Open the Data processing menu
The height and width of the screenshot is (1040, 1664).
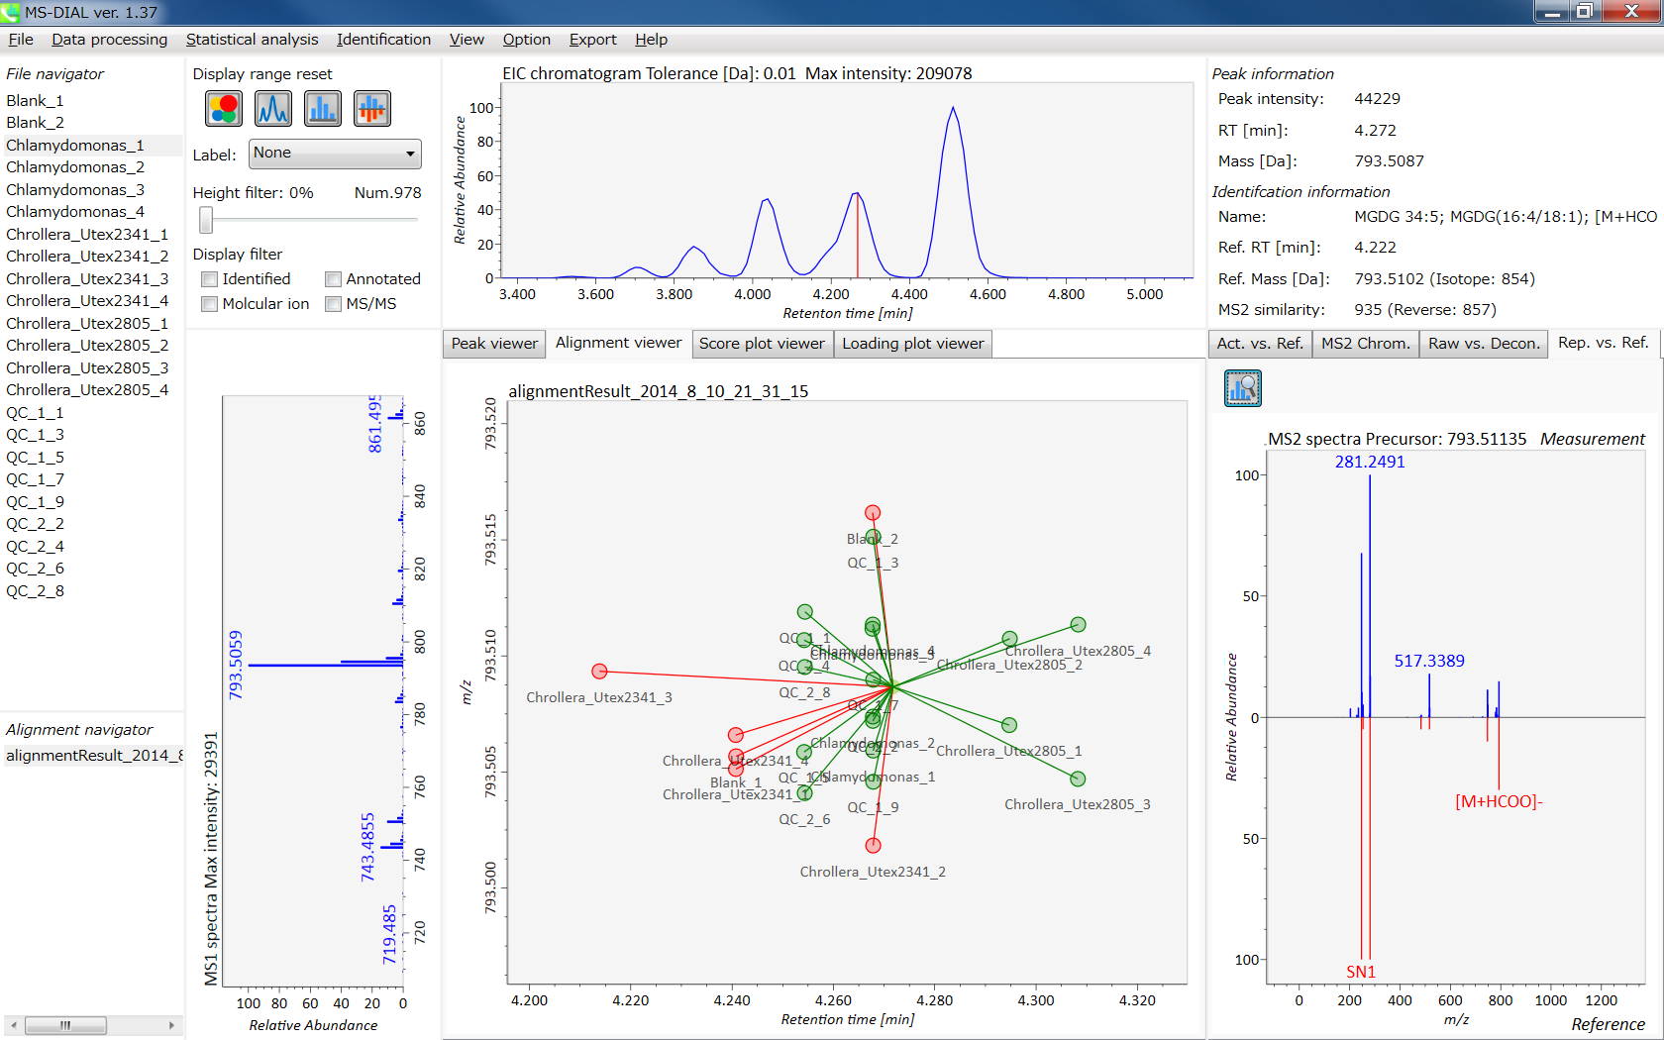click(x=110, y=40)
